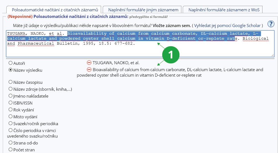Select the Název výsledku radio button
Screen dimensions: 278x153
coord(11,70)
